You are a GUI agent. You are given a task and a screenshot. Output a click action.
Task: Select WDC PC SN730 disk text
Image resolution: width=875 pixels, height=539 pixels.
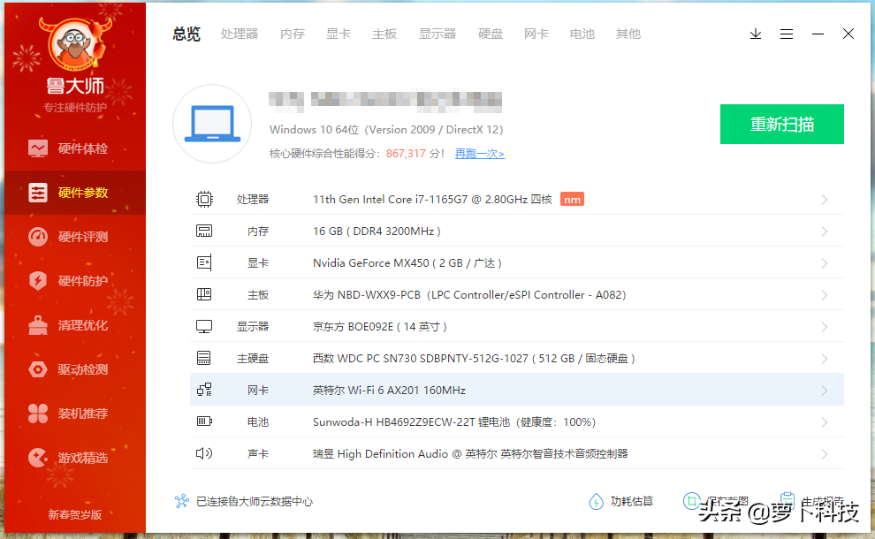point(474,358)
